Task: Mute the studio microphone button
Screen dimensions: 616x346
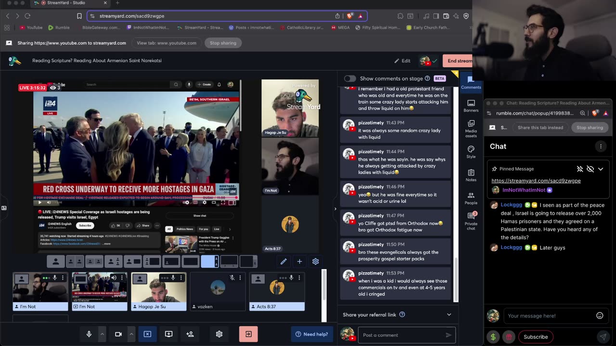Action: pyautogui.click(x=89, y=334)
